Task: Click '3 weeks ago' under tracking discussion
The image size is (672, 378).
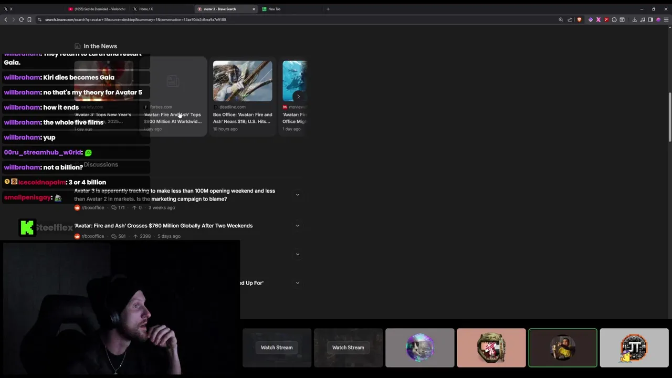Action: pos(162,207)
